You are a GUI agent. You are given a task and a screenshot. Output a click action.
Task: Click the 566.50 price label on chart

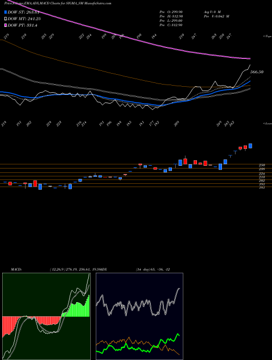click(257, 72)
